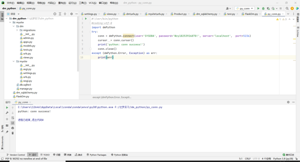
Task: Collapse the top-level mysite folder
Action: pos(10,22)
